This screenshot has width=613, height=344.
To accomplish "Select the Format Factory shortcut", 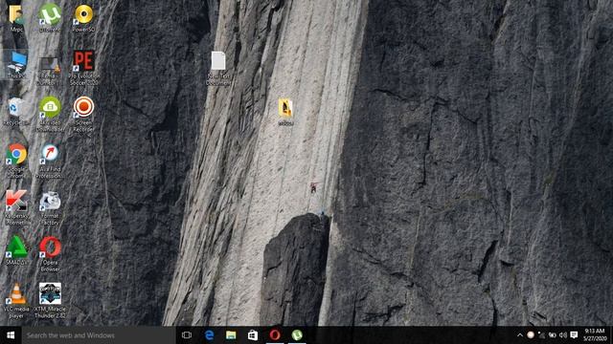I will tap(50, 207).
